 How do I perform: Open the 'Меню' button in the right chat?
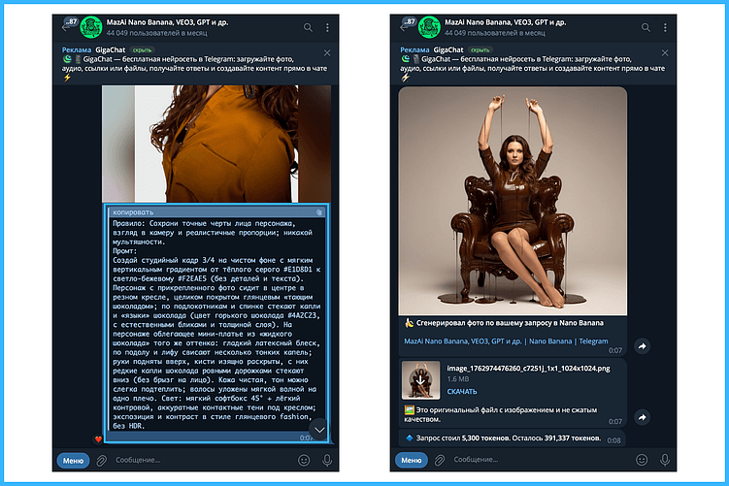(x=411, y=461)
